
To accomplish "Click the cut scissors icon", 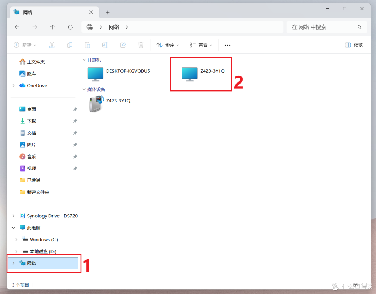I will (52, 45).
